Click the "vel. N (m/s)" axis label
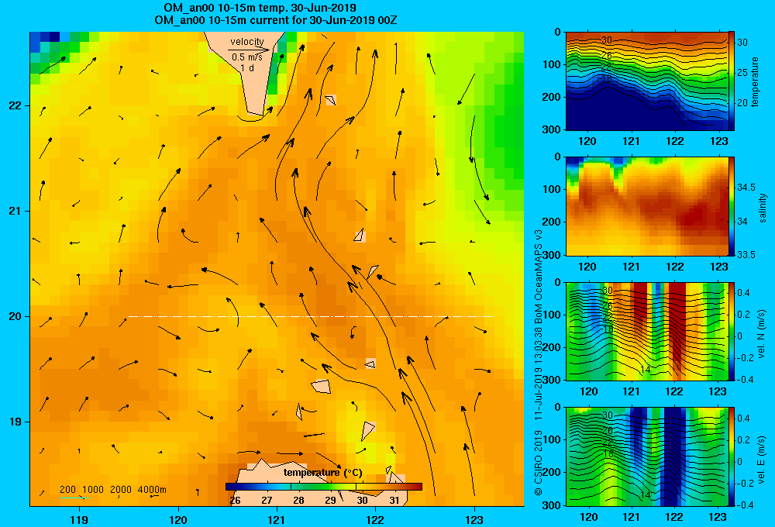This screenshot has width=775, height=527. pyautogui.click(x=762, y=334)
